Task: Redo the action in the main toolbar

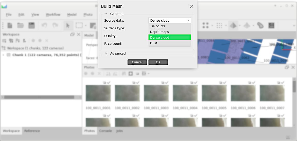Action: pyautogui.click(x=55, y=25)
